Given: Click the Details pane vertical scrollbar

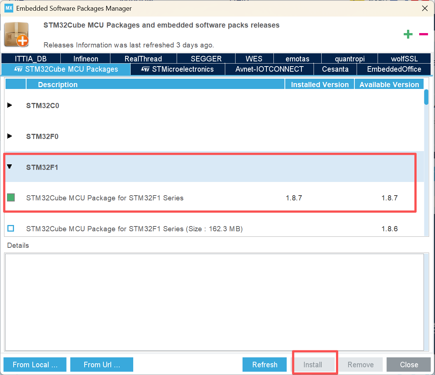Looking at the screenshot, I should pos(427,302).
